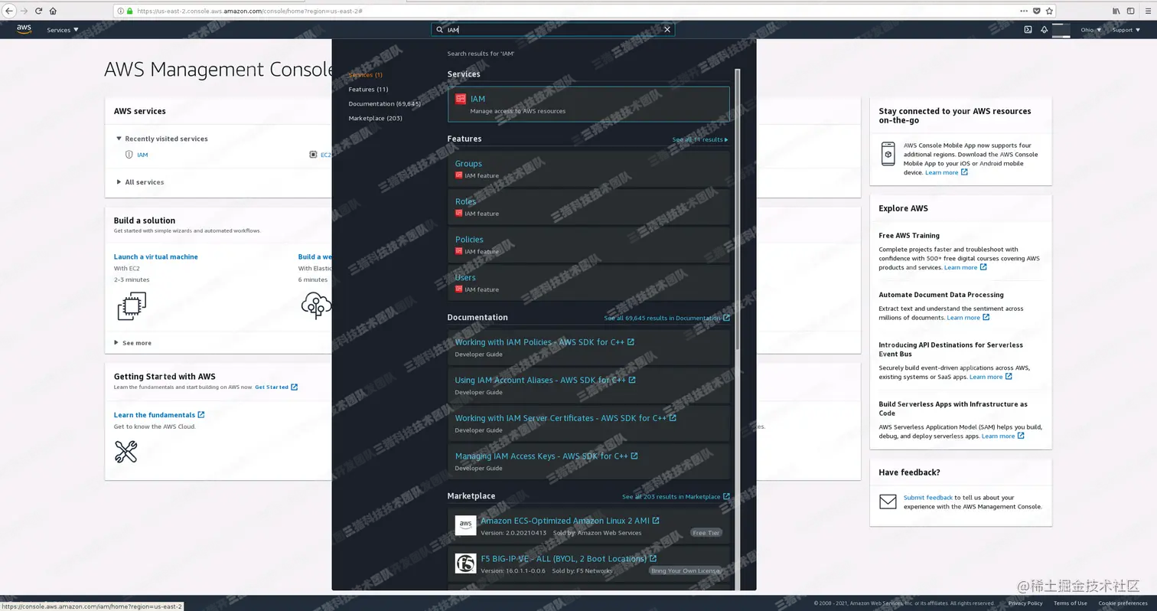The width and height of the screenshot is (1157, 611).
Task: Open the browser page actions ellipsis
Action: click(x=1024, y=11)
